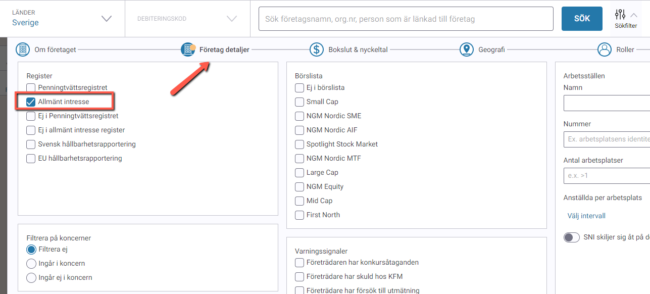Check the Large Cap börslista option
The width and height of the screenshot is (650, 294).
pos(299,173)
